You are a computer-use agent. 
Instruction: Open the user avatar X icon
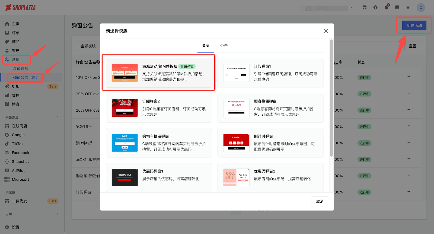click(421, 8)
